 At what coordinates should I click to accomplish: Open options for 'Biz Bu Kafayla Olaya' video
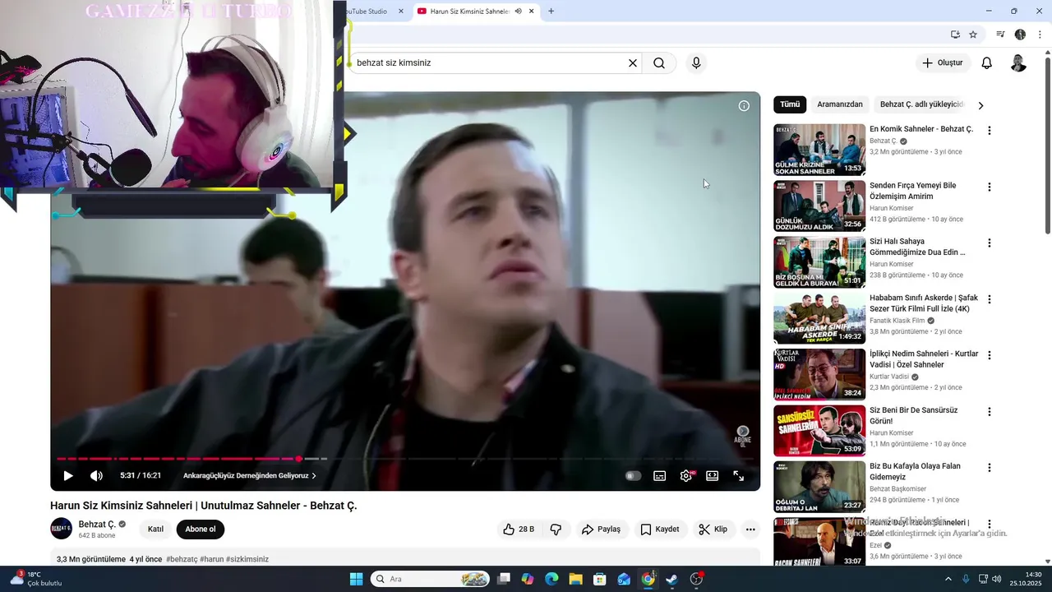pos(990,467)
